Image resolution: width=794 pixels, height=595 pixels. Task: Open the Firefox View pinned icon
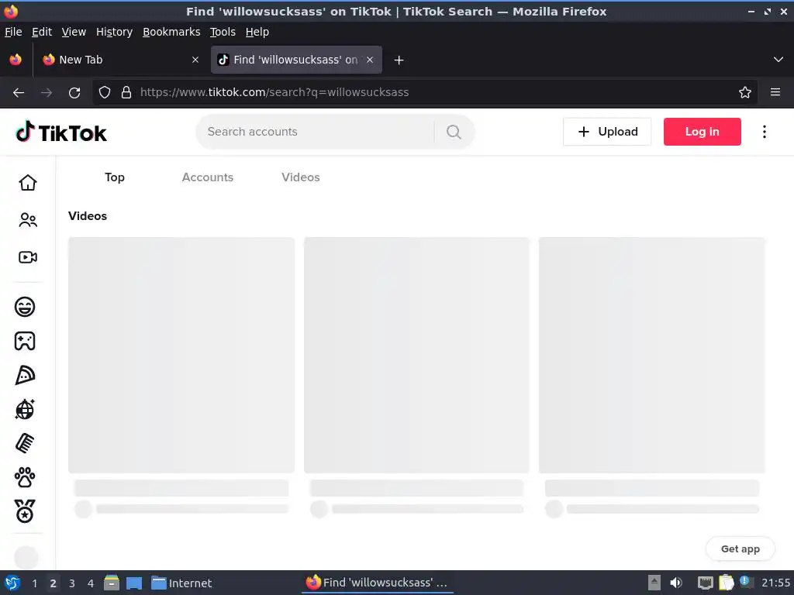click(16, 60)
